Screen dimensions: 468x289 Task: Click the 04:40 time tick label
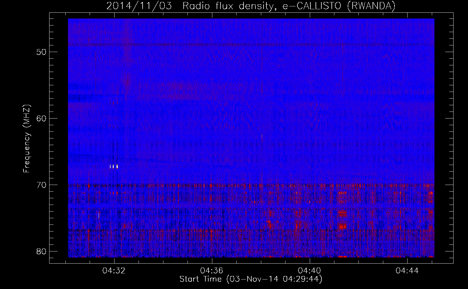tap(309, 271)
